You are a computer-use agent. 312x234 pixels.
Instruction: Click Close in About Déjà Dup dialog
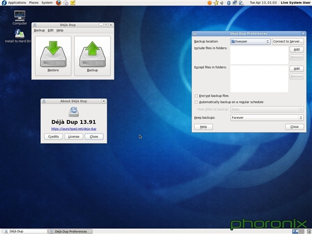point(94,137)
